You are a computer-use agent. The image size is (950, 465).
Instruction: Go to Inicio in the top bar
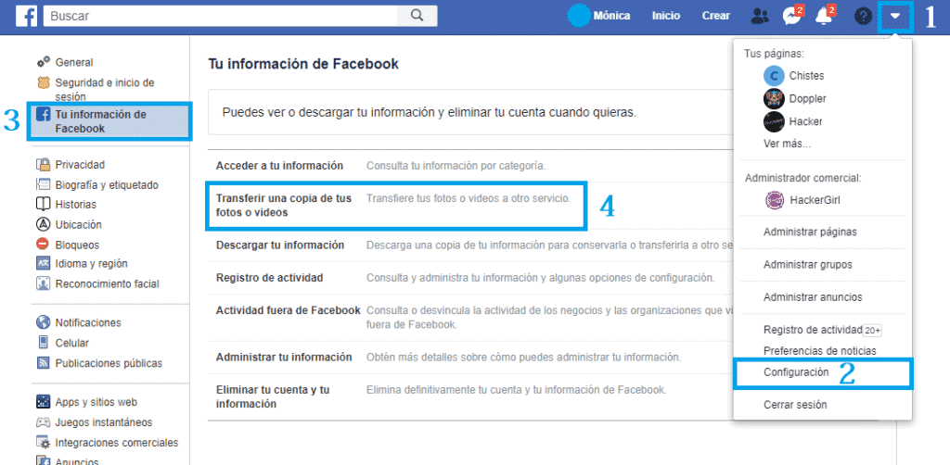(x=666, y=17)
